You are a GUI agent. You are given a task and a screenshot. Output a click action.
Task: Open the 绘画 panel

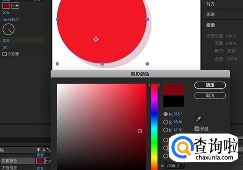pos(210,25)
